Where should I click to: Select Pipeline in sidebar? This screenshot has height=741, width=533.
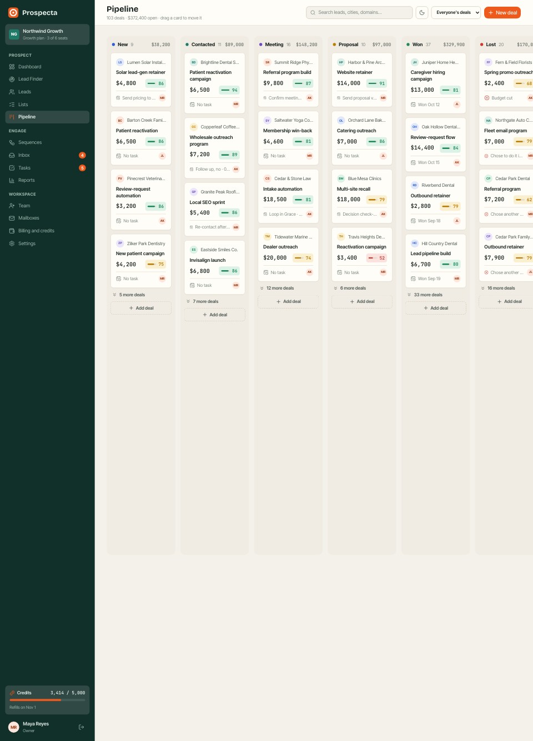[x=47, y=117]
